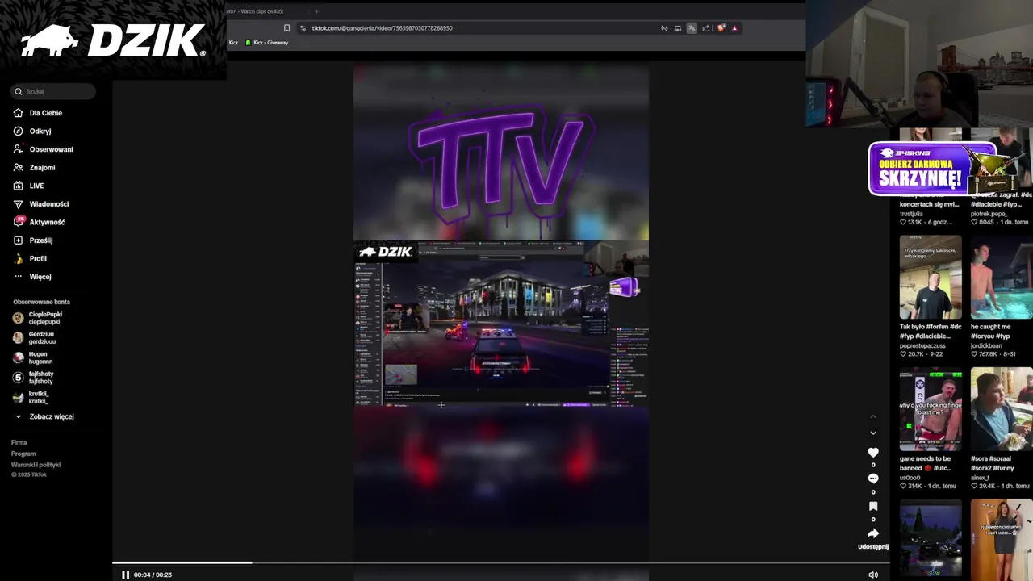
Task: Open the jordickbean username
Action: [x=986, y=345]
